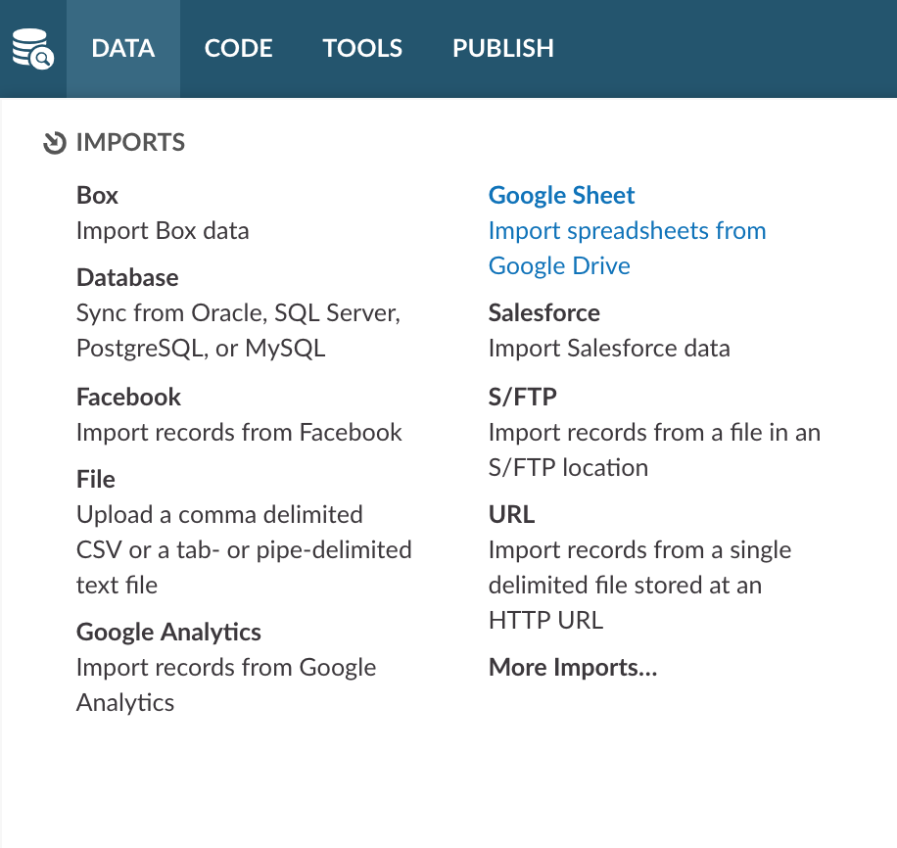Viewport: 897px width, 848px height.
Task: Choose the S/FTP import option
Action: (522, 398)
